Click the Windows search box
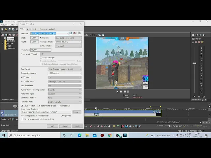This screenshot has width=211, height=158. coord(34,135)
